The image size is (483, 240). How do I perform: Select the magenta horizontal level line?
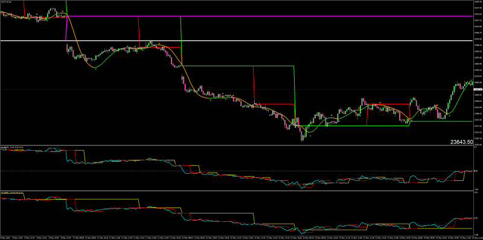tap(269, 16)
